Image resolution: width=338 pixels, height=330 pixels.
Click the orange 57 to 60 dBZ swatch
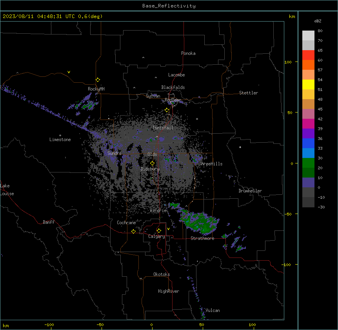tap(308, 65)
